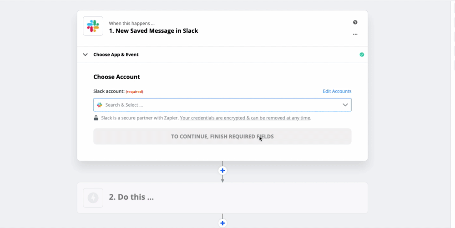The image size is (455, 228).
Task: Collapse section using chevron beside Choose App & Event
Action: click(x=85, y=55)
